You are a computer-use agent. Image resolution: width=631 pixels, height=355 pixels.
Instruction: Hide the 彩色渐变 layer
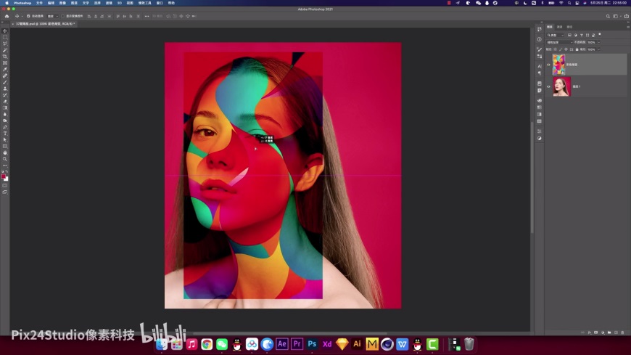[x=548, y=65]
